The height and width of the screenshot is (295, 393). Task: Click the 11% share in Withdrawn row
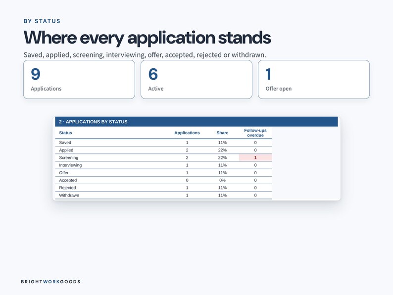tap(222, 195)
